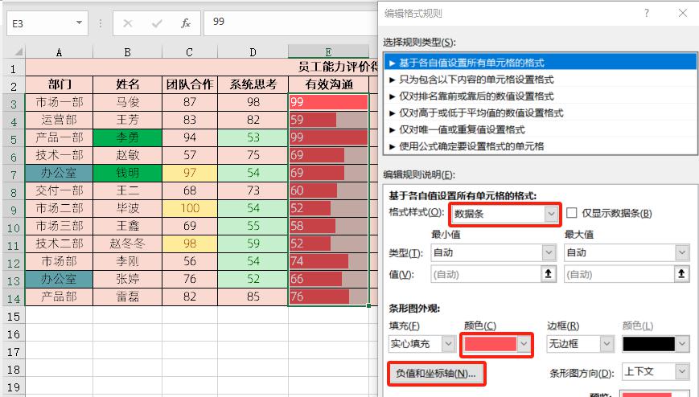Click the 团队合作 header cell
Image resolution: width=699 pixels, height=397 pixels.
190,84
